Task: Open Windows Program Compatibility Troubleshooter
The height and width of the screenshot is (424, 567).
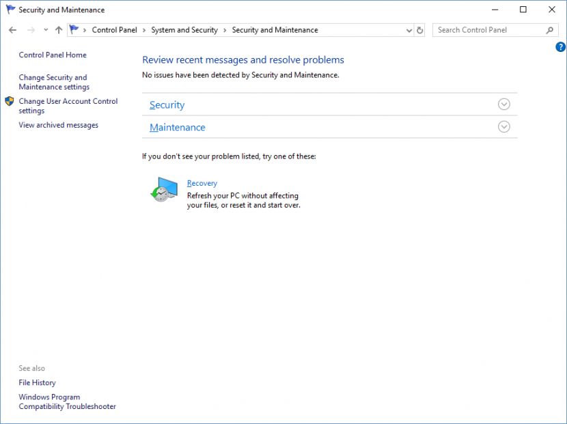Action: [67, 401]
